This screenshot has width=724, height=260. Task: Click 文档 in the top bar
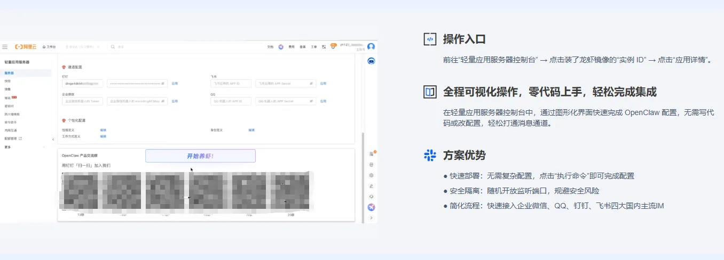(x=270, y=47)
